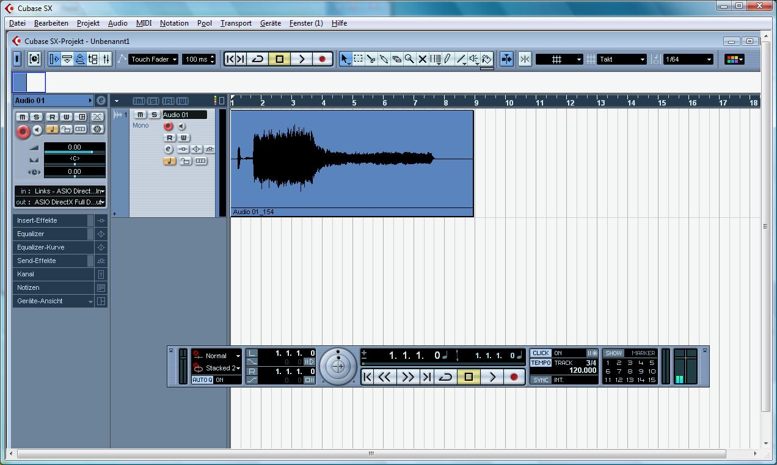This screenshot has width=777, height=465.
Task: Open the 1/64 quantize dropdown
Action: (688, 59)
